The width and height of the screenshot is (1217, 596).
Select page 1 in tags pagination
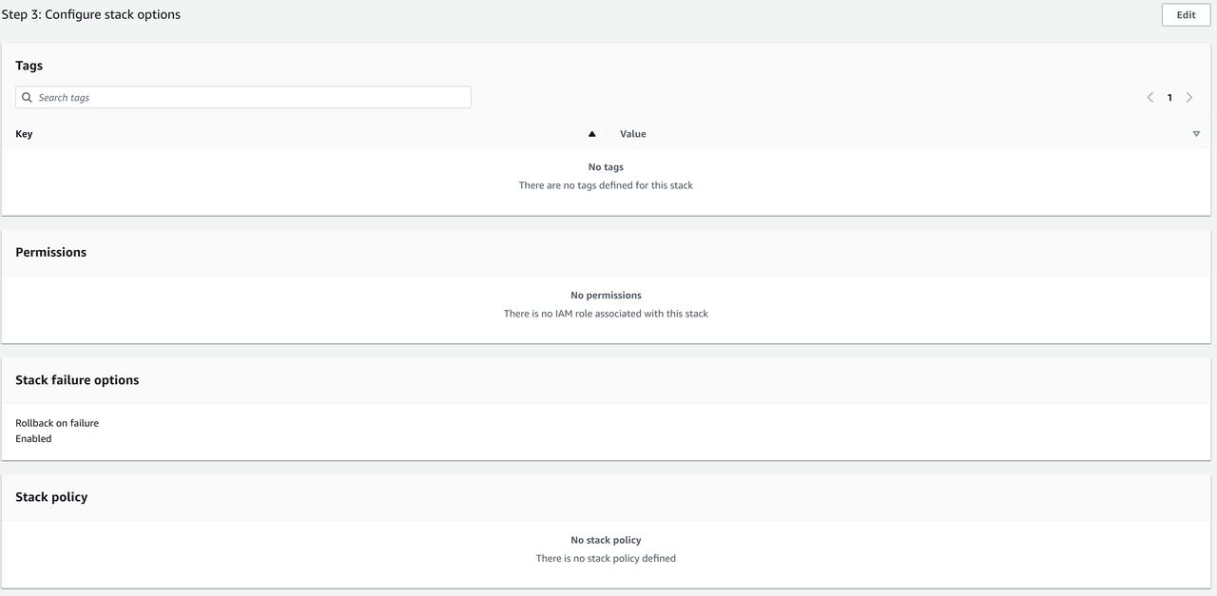pos(1169,98)
